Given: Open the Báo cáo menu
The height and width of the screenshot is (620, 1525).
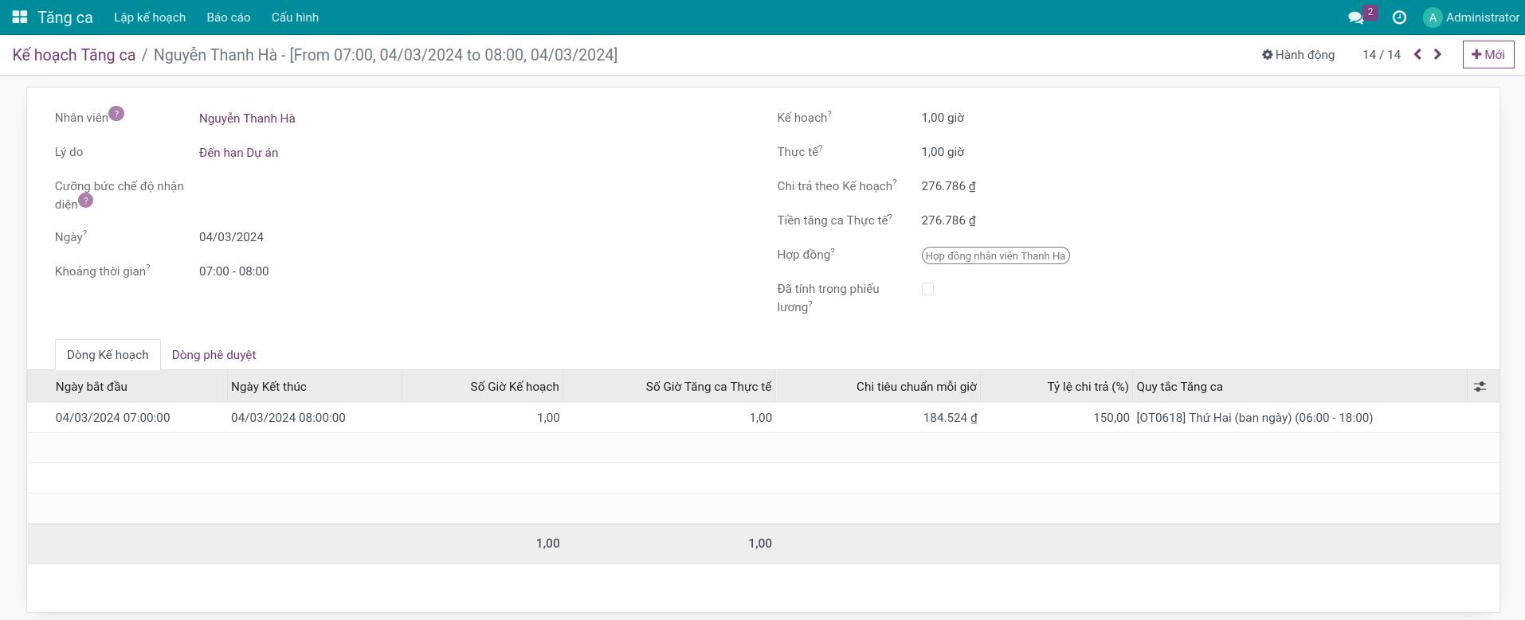Looking at the screenshot, I should coord(229,18).
